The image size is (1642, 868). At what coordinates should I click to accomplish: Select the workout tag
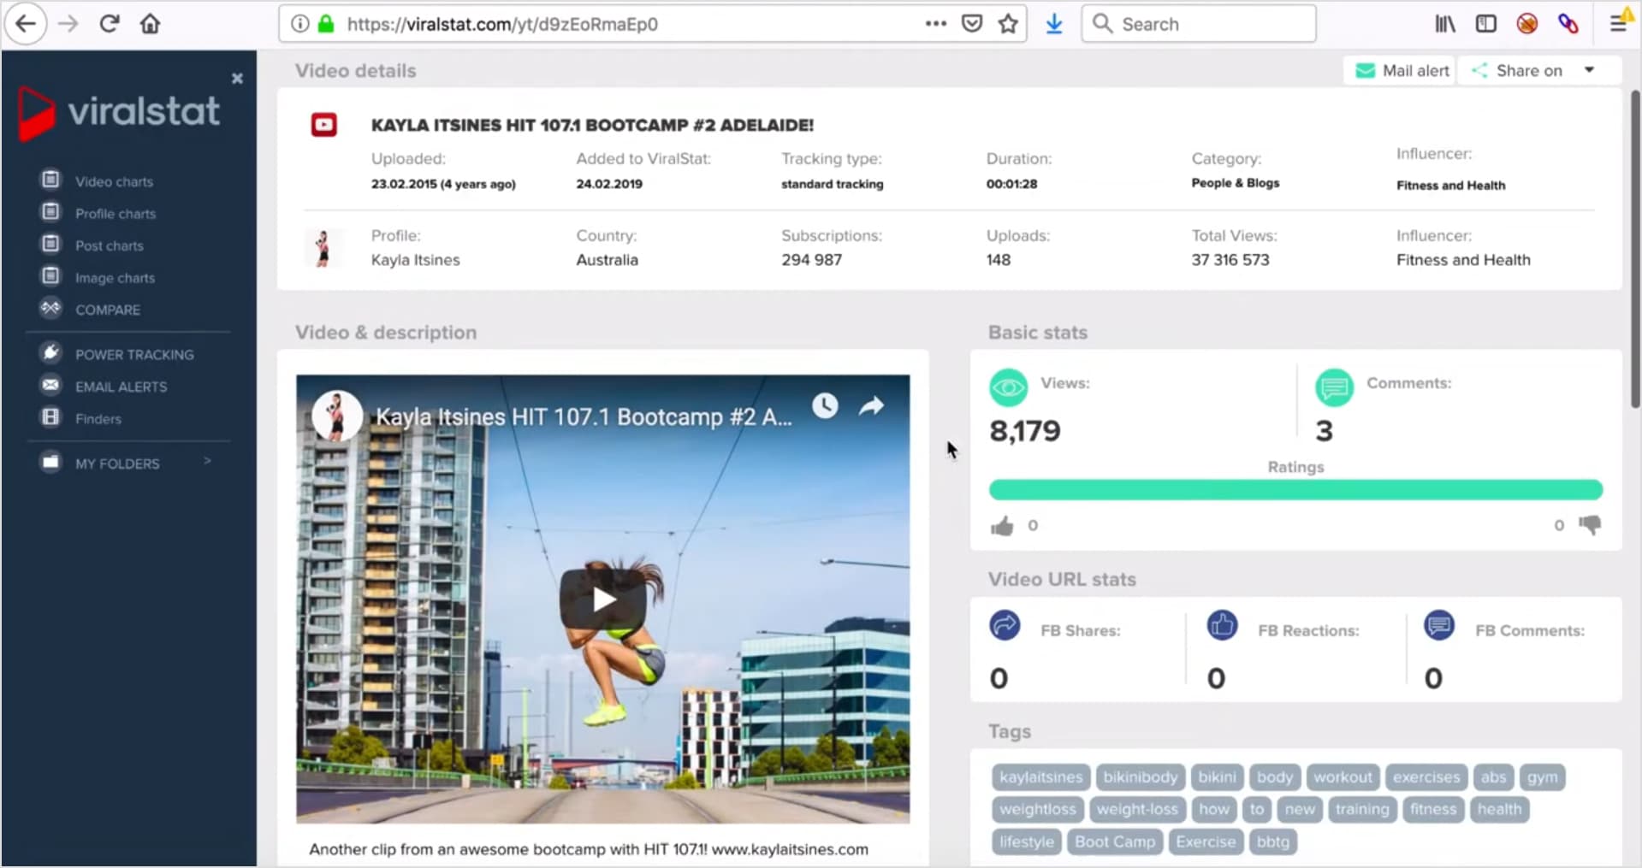(x=1343, y=777)
